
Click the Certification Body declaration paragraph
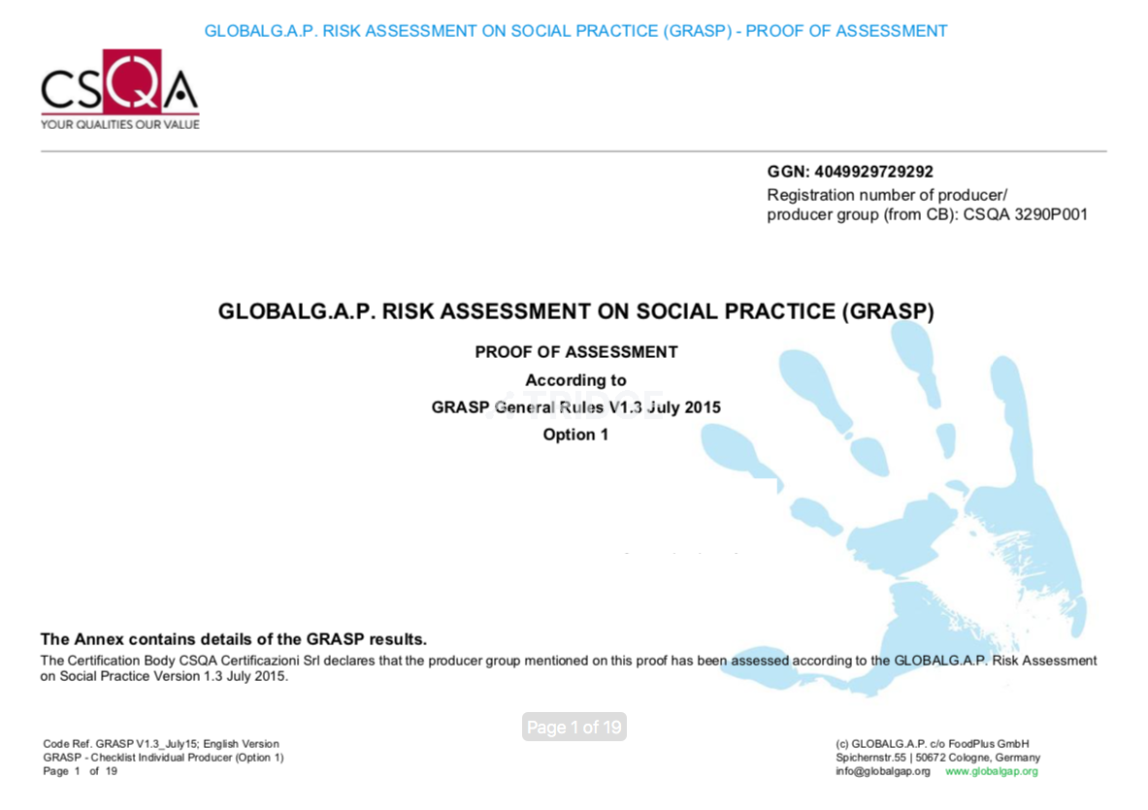click(x=568, y=668)
